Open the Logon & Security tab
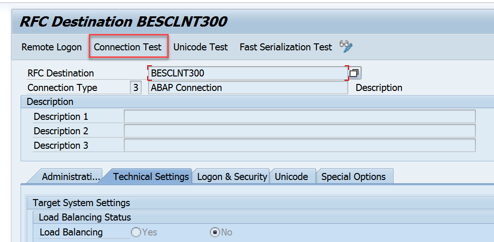The height and width of the screenshot is (242, 494). 232,177
